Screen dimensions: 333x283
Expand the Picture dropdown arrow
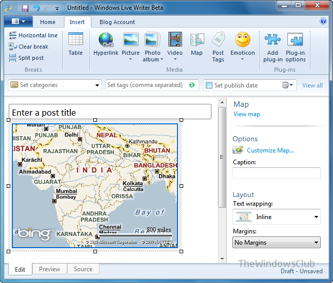pos(130,59)
